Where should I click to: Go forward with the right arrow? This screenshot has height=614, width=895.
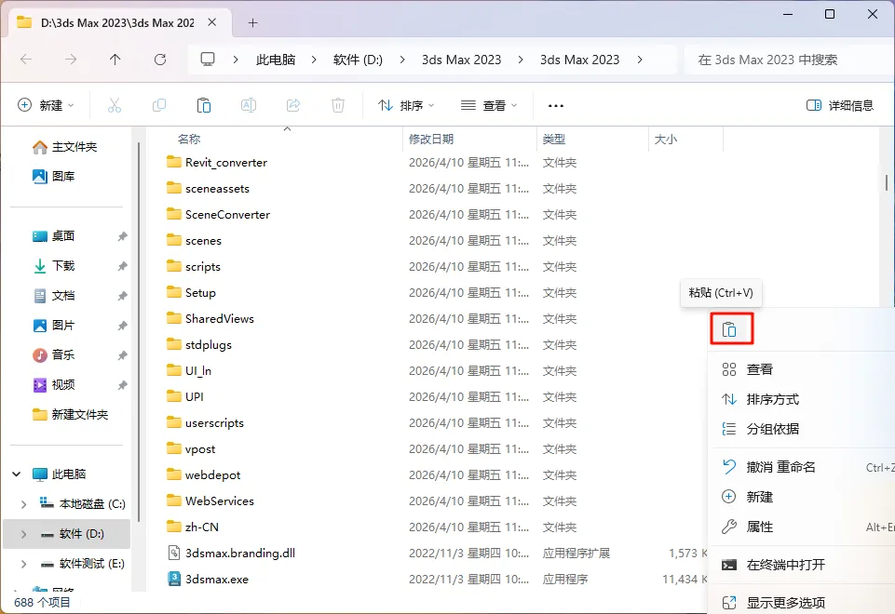coord(71,60)
